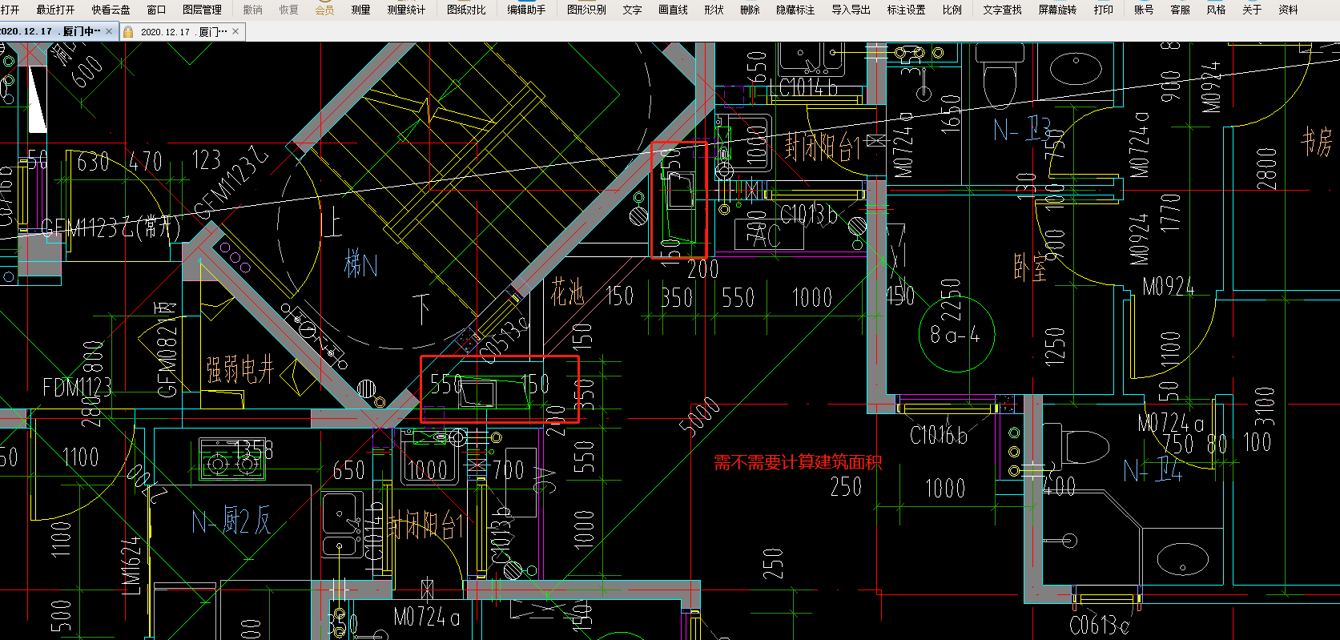Open 文字查找 text search
The width and height of the screenshot is (1340, 640).
coord(1002,10)
